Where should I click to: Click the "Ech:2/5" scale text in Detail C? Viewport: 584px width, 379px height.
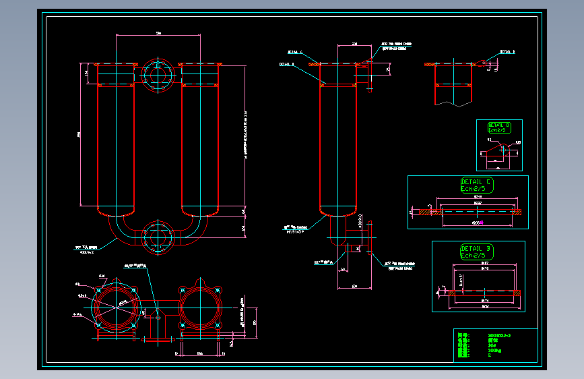[x=473, y=189]
